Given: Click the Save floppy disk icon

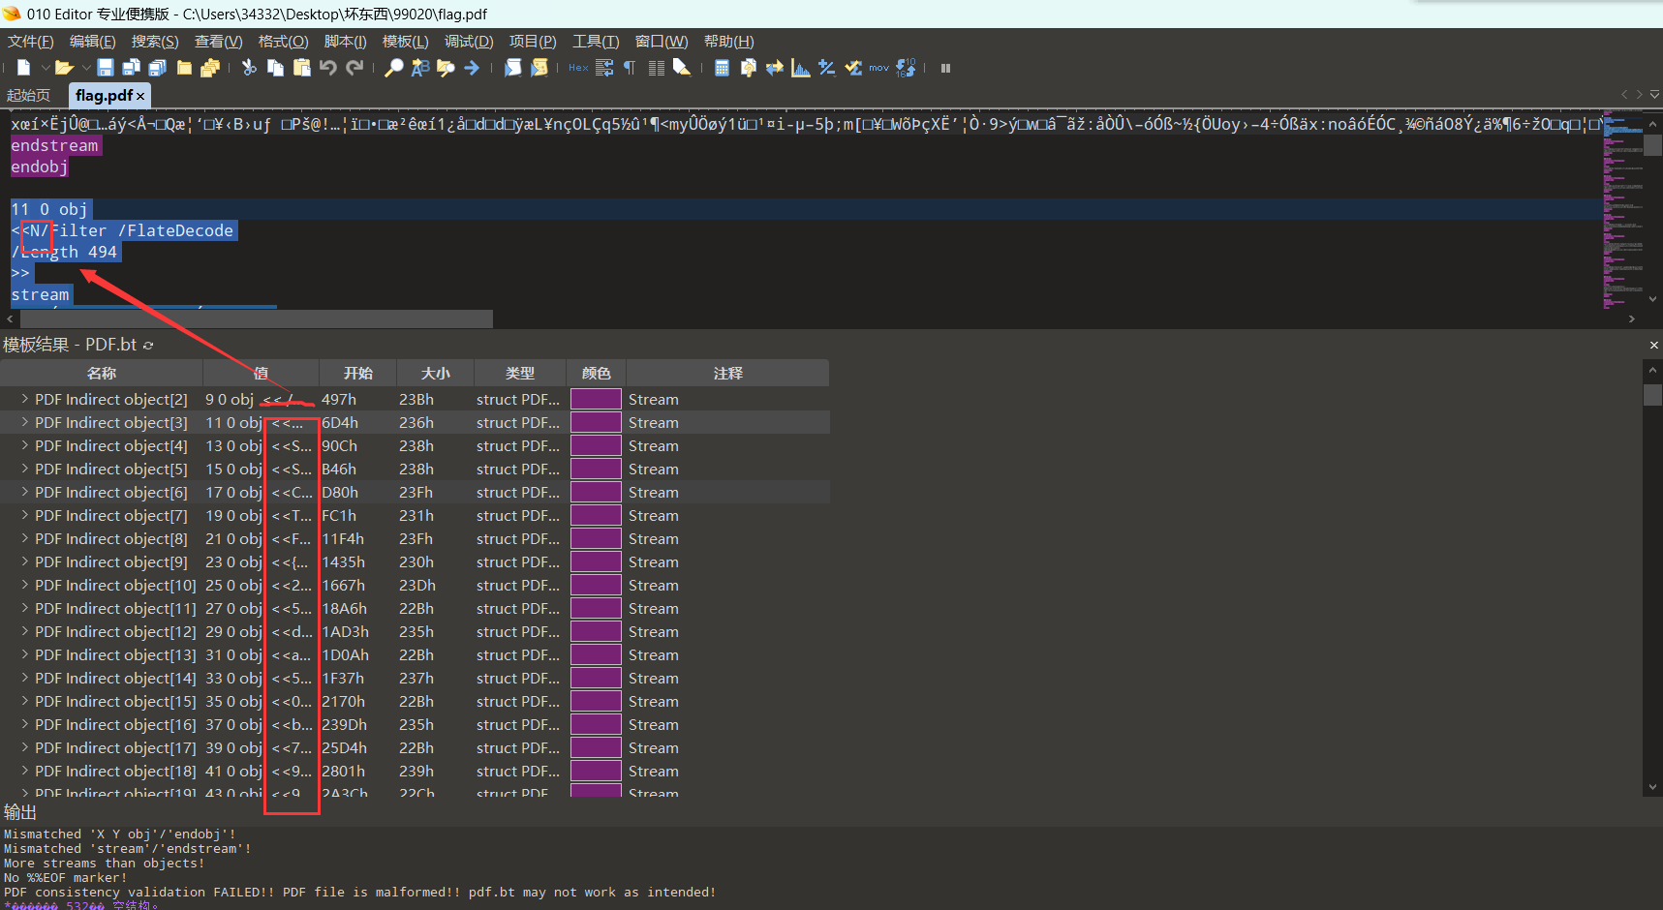Looking at the screenshot, I should (106, 68).
